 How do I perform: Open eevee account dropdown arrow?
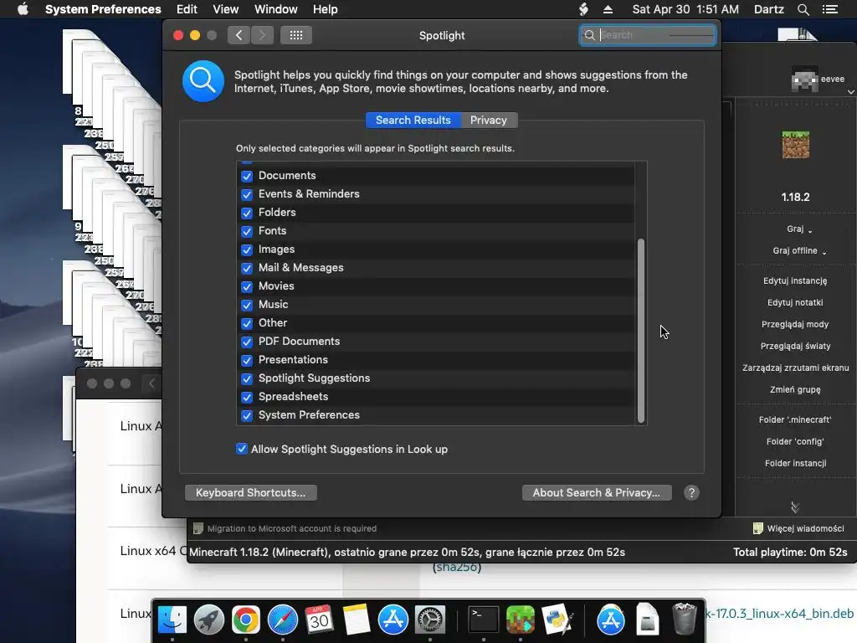pos(851,92)
